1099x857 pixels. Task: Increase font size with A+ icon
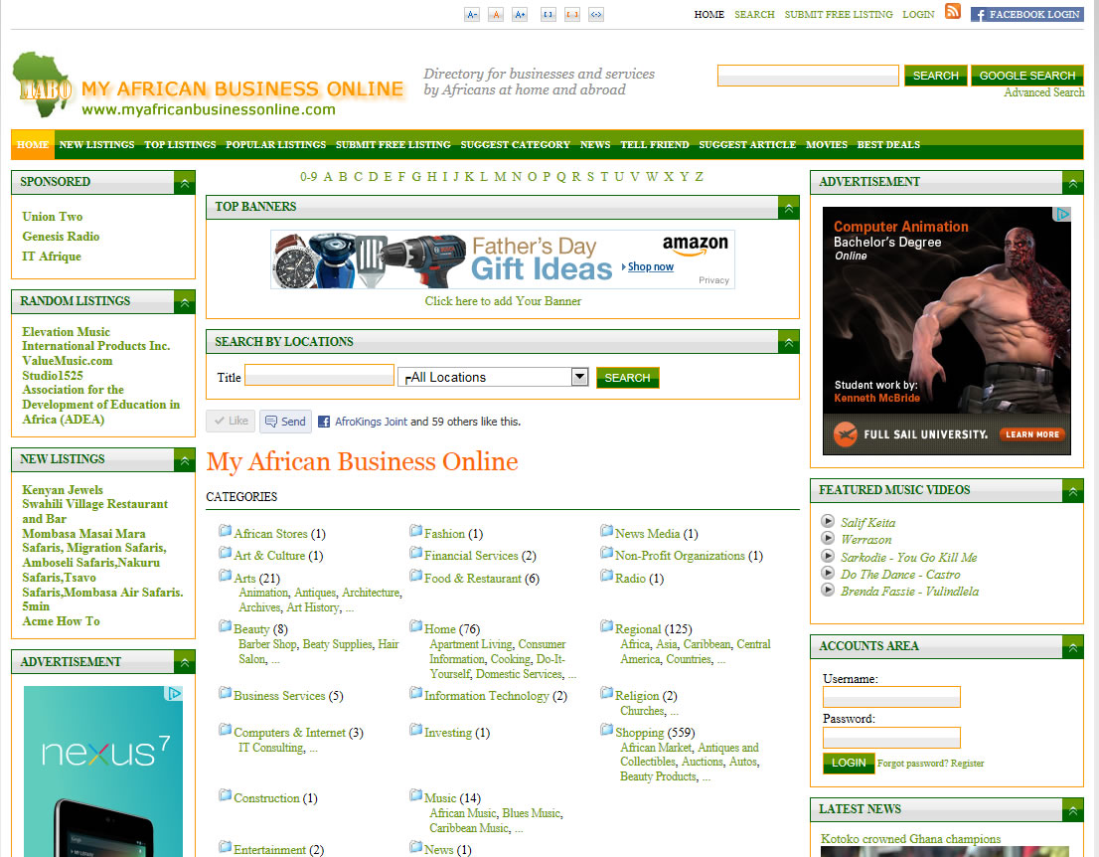click(x=520, y=14)
